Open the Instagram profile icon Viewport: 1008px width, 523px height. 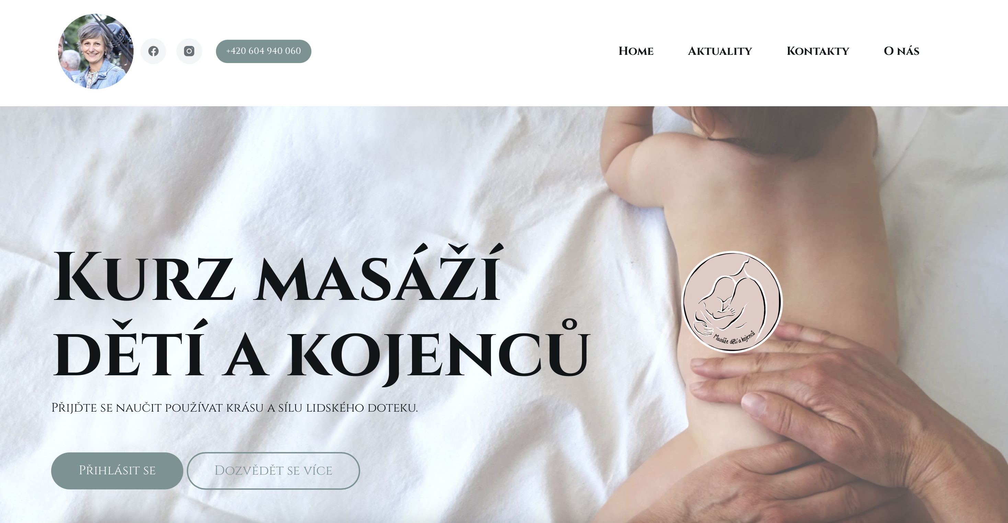190,51
